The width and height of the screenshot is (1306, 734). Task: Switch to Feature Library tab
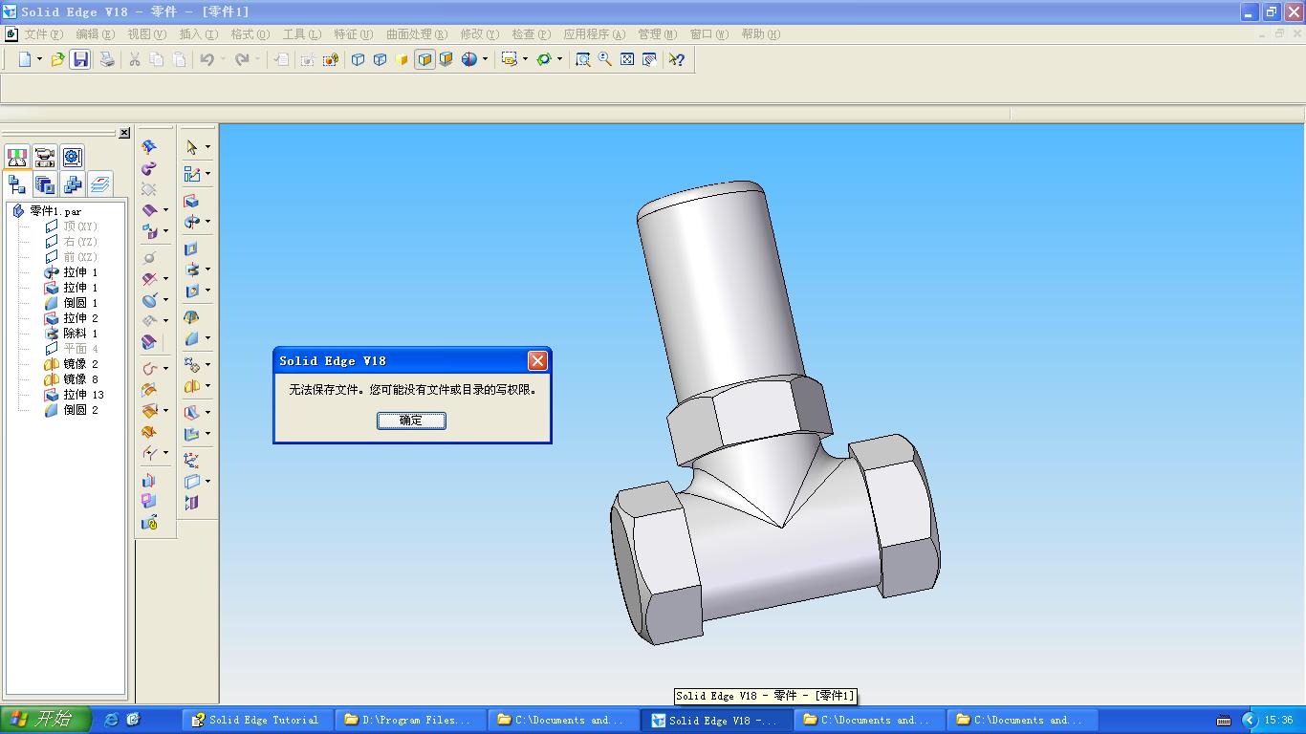[45, 184]
